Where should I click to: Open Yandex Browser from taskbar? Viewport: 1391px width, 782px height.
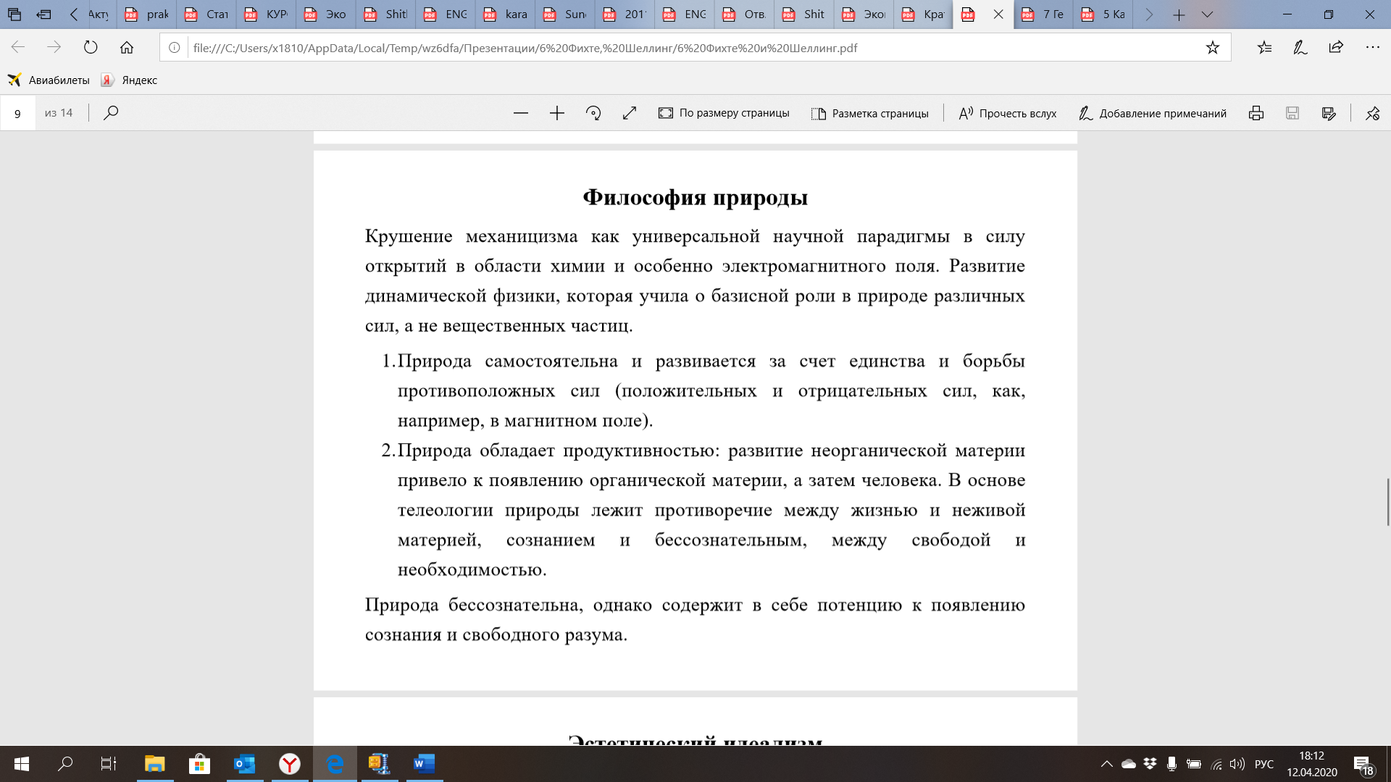290,764
